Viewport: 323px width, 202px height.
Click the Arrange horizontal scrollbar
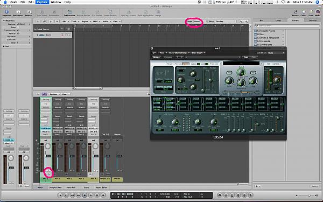coord(88,88)
